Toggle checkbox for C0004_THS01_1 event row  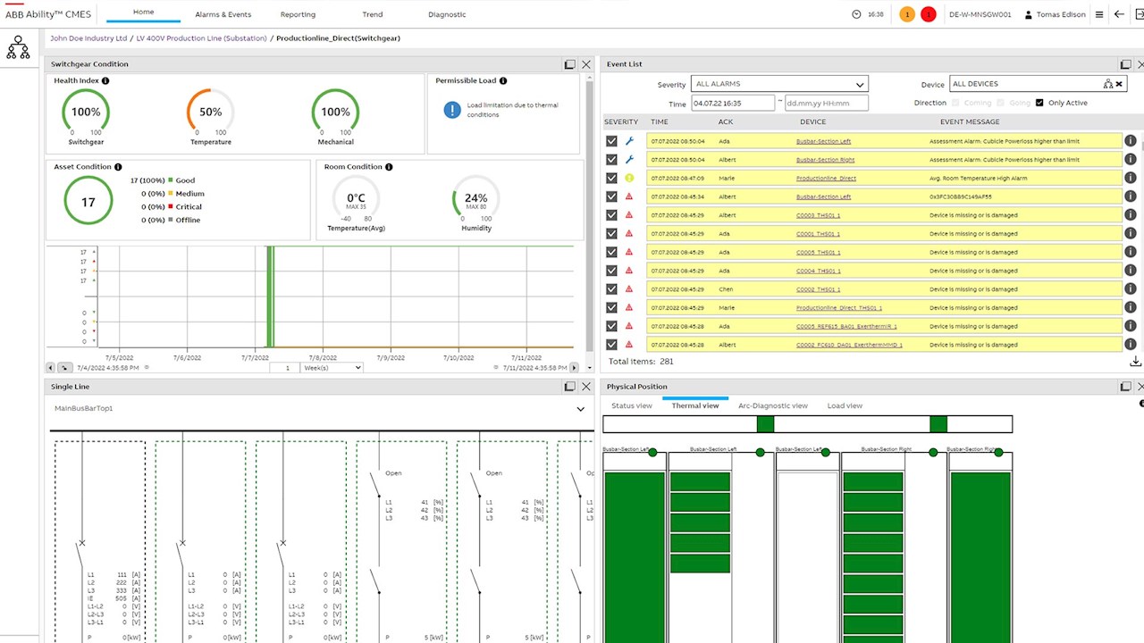click(x=611, y=271)
